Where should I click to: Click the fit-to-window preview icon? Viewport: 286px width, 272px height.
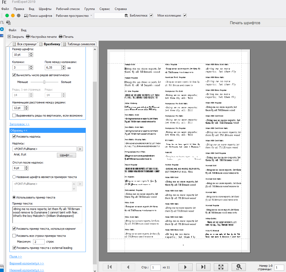pos(221,267)
